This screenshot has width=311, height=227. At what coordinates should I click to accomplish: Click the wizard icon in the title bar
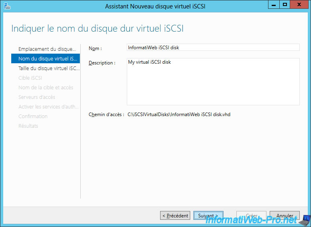tap(7, 6)
